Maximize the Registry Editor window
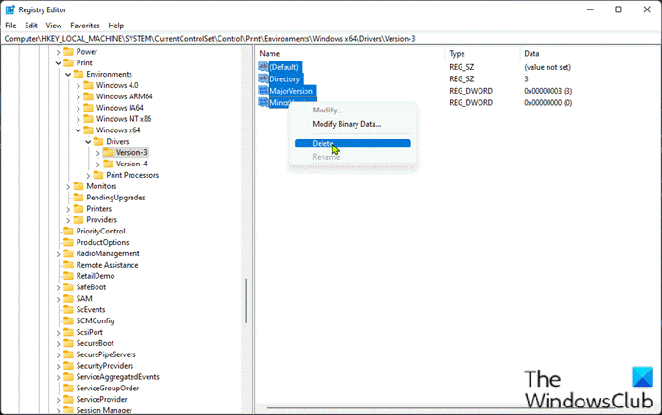The image size is (662, 415). click(618, 9)
